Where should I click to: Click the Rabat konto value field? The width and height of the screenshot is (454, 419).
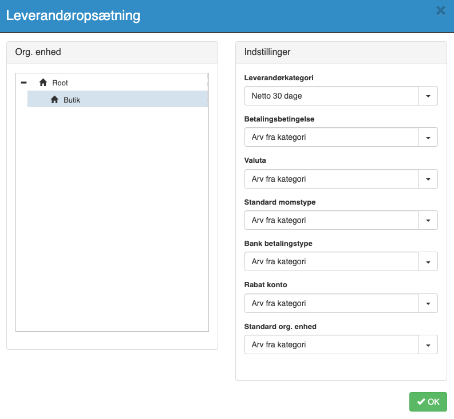point(332,303)
